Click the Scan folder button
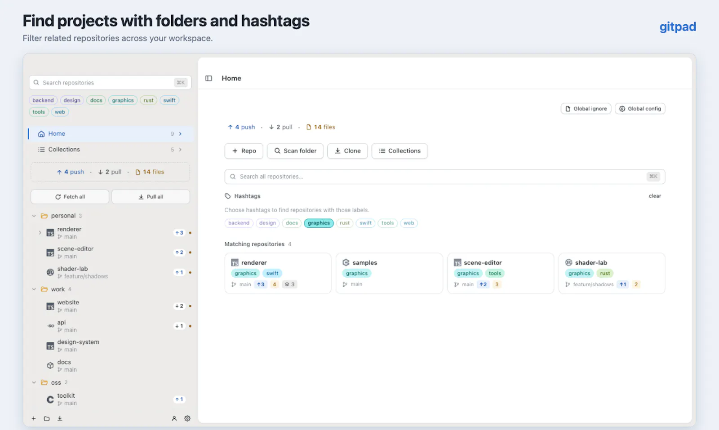This screenshot has height=430, width=719. click(x=295, y=151)
